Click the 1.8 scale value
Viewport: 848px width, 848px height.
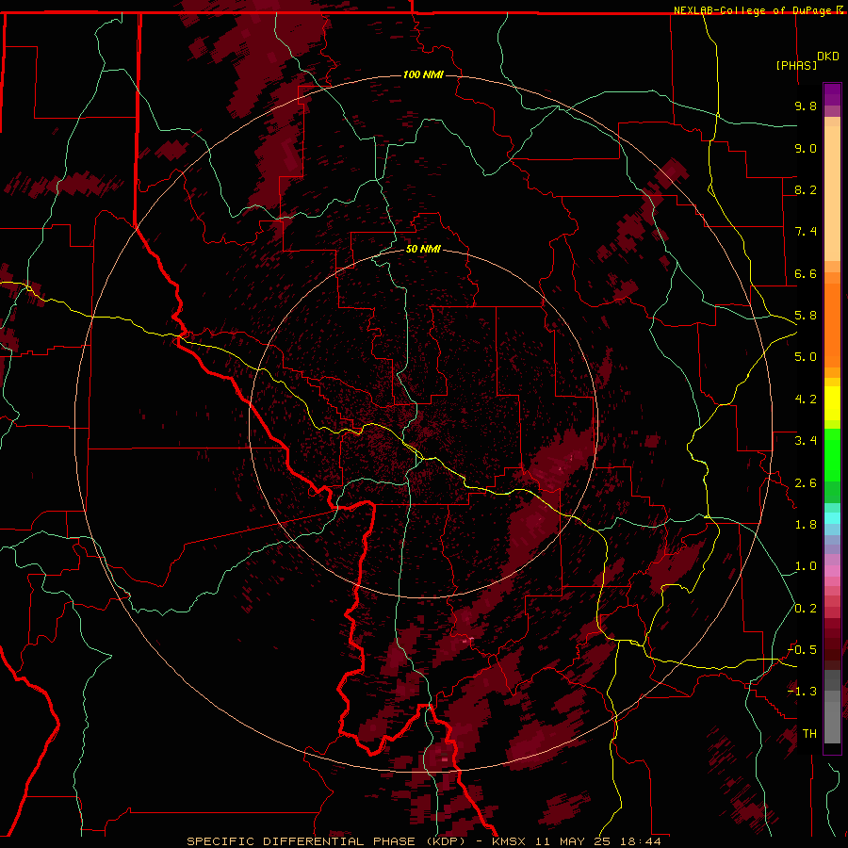pyautogui.click(x=806, y=525)
